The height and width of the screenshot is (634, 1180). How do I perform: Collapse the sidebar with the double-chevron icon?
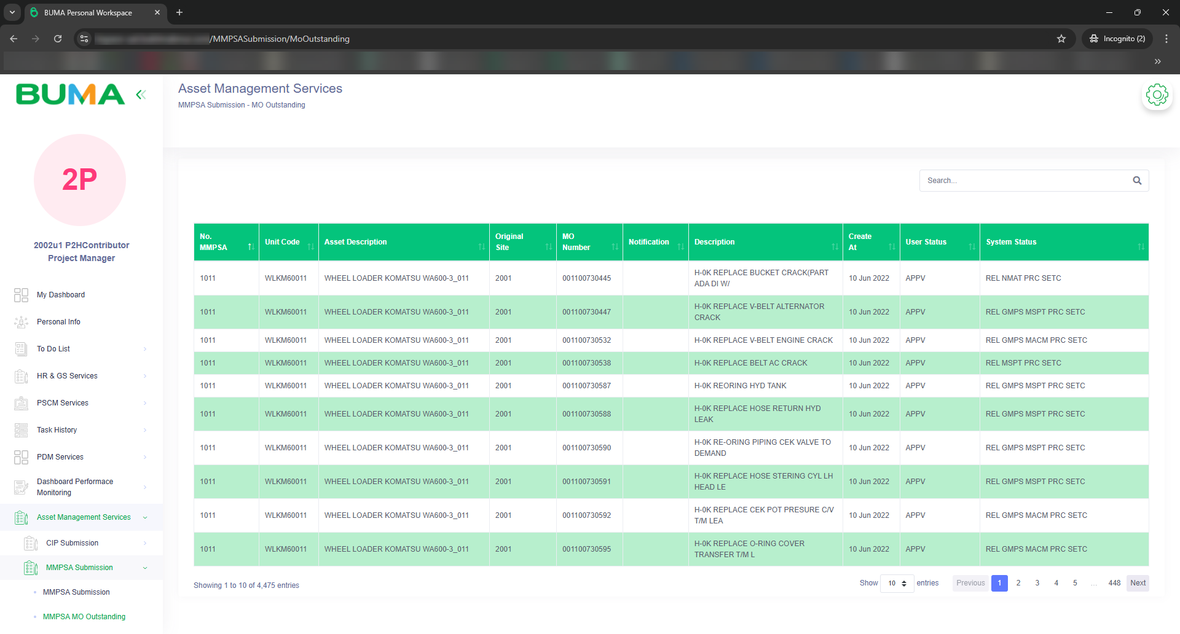[x=141, y=95]
